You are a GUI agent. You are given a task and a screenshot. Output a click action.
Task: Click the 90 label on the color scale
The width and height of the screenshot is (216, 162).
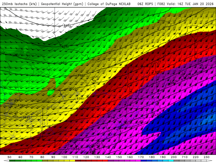click(x=53, y=157)
